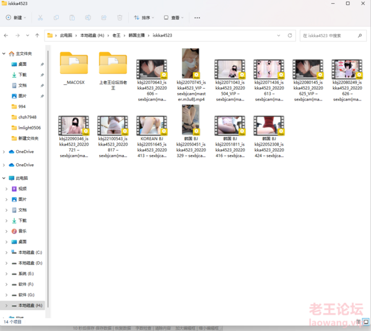Select the _MACOSX folder

point(74,68)
